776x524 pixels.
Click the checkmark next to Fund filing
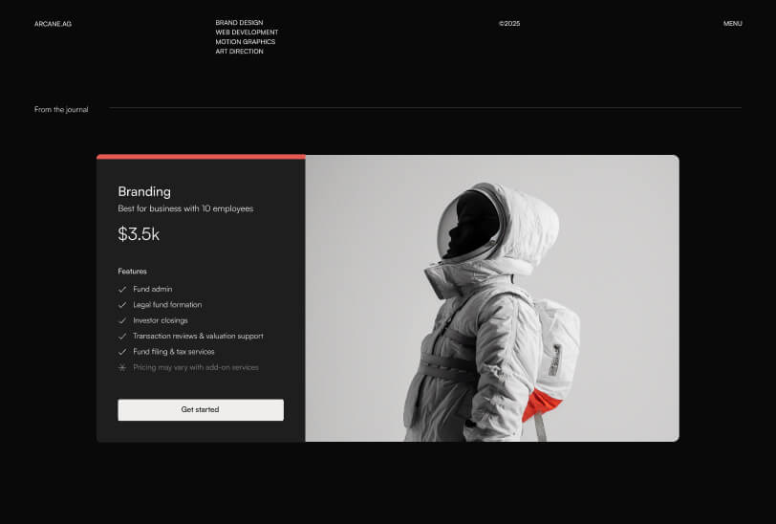(x=122, y=352)
